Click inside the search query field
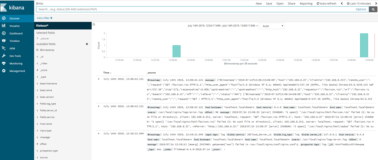This screenshot has height=160, width=378. pos(195,9)
